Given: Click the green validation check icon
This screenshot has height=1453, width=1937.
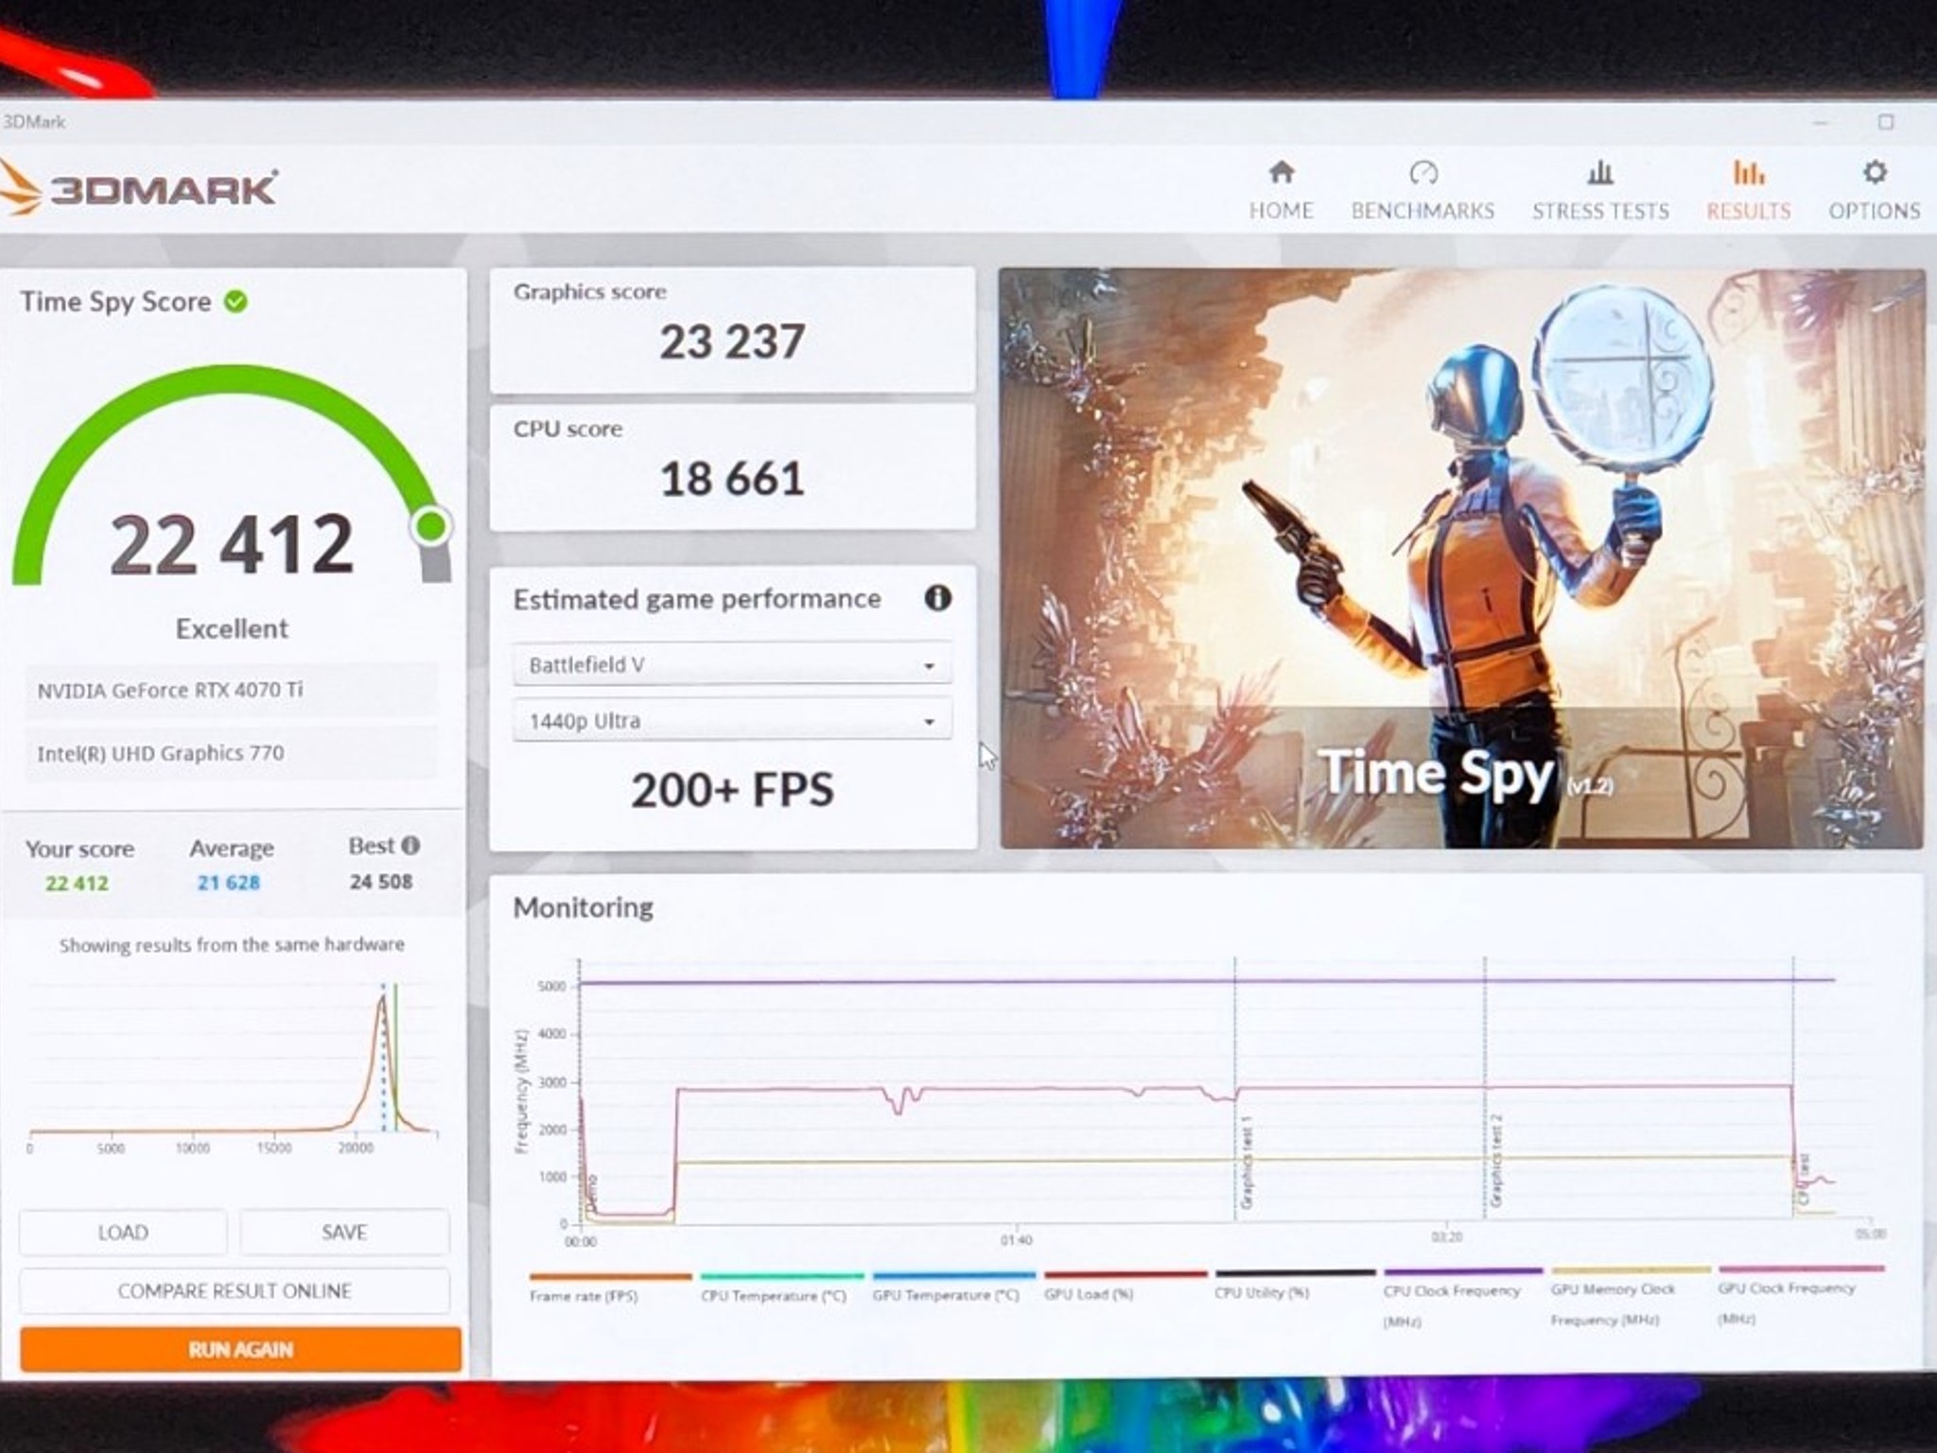Looking at the screenshot, I should pyautogui.click(x=236, y=302).
